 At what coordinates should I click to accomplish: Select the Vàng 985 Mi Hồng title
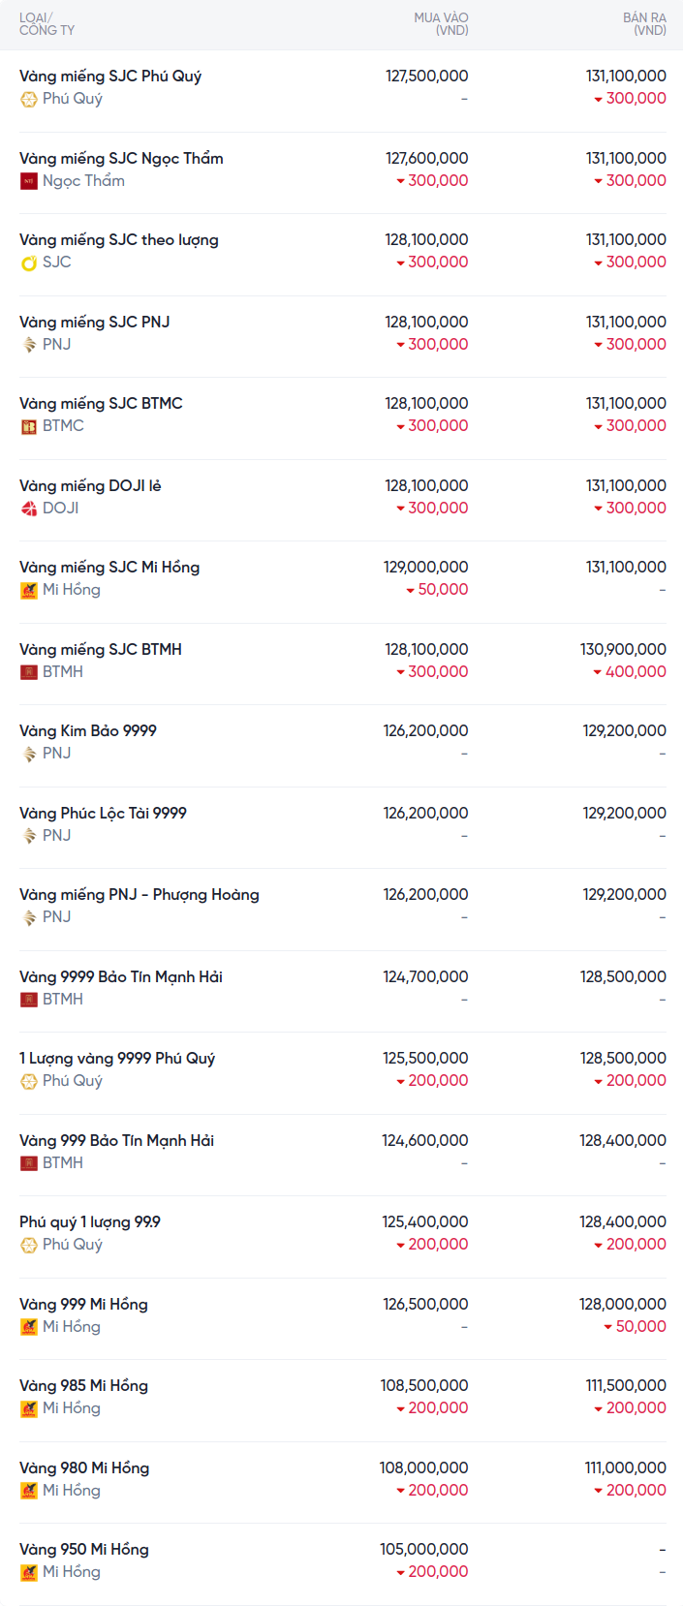[83, 1385]
